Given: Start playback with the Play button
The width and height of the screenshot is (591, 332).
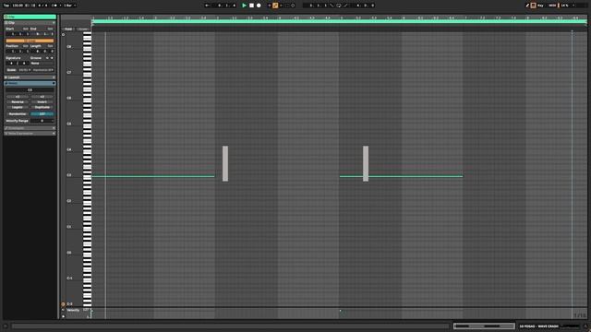Looking at the screenshot, I should click(244, 6).
